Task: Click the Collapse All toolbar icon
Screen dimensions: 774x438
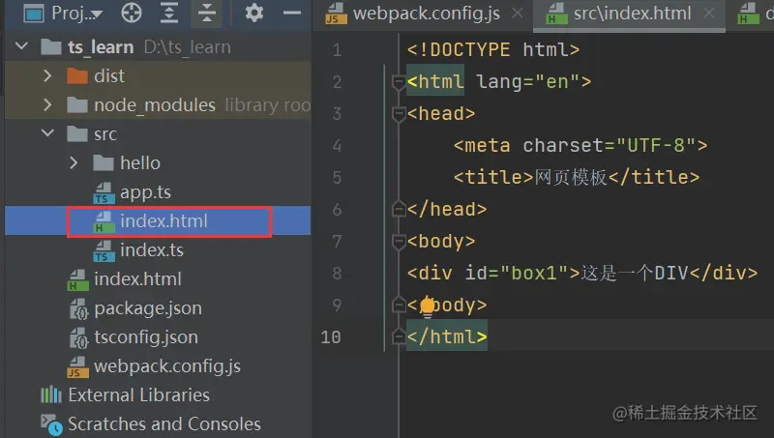Action: click(207, 13)
